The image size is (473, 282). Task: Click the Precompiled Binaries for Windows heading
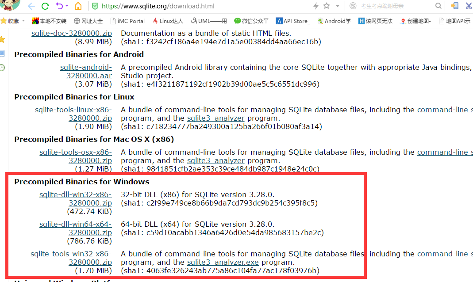tap(82, 182)
